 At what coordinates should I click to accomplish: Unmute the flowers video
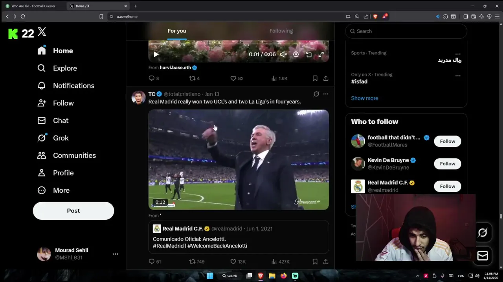283,54
